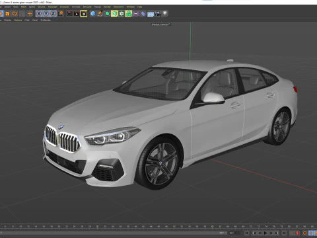The width and height of the screenshot is (317, 238).
Task: Add a Light object
Action: pyautogui.click(x=165, y=14)
